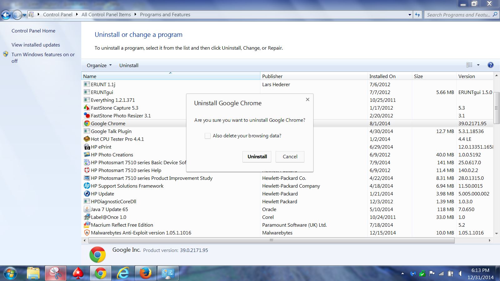Click the All Control Panel Items breadcrumb

[106, 14]
